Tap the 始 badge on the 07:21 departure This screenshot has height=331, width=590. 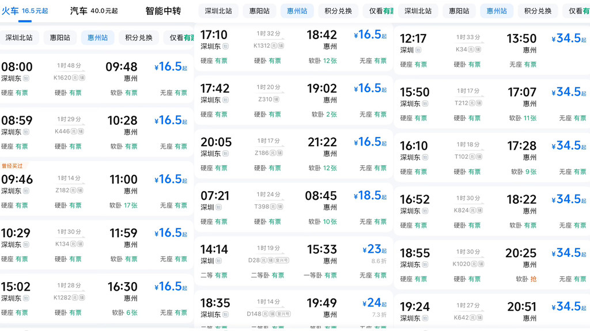218,207
